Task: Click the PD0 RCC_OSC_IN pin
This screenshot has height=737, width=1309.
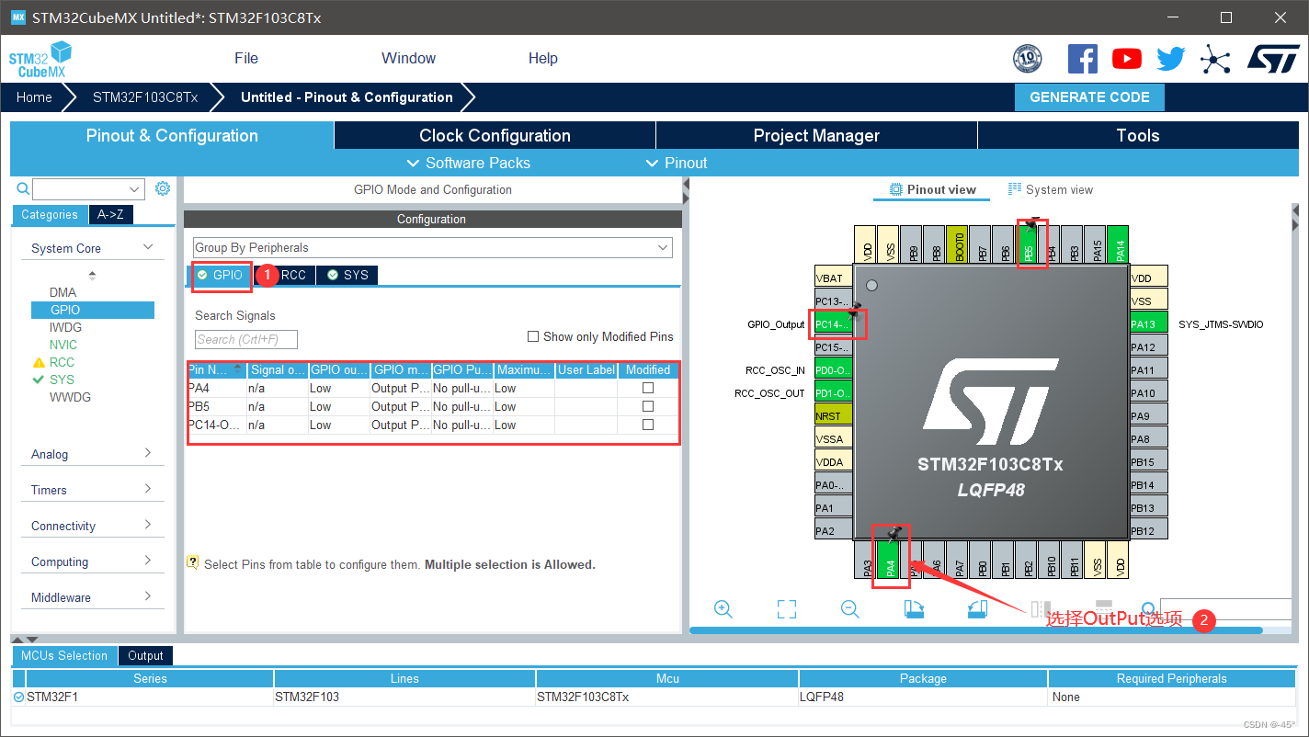Action: pyautogui.click(x=834, y=370)
